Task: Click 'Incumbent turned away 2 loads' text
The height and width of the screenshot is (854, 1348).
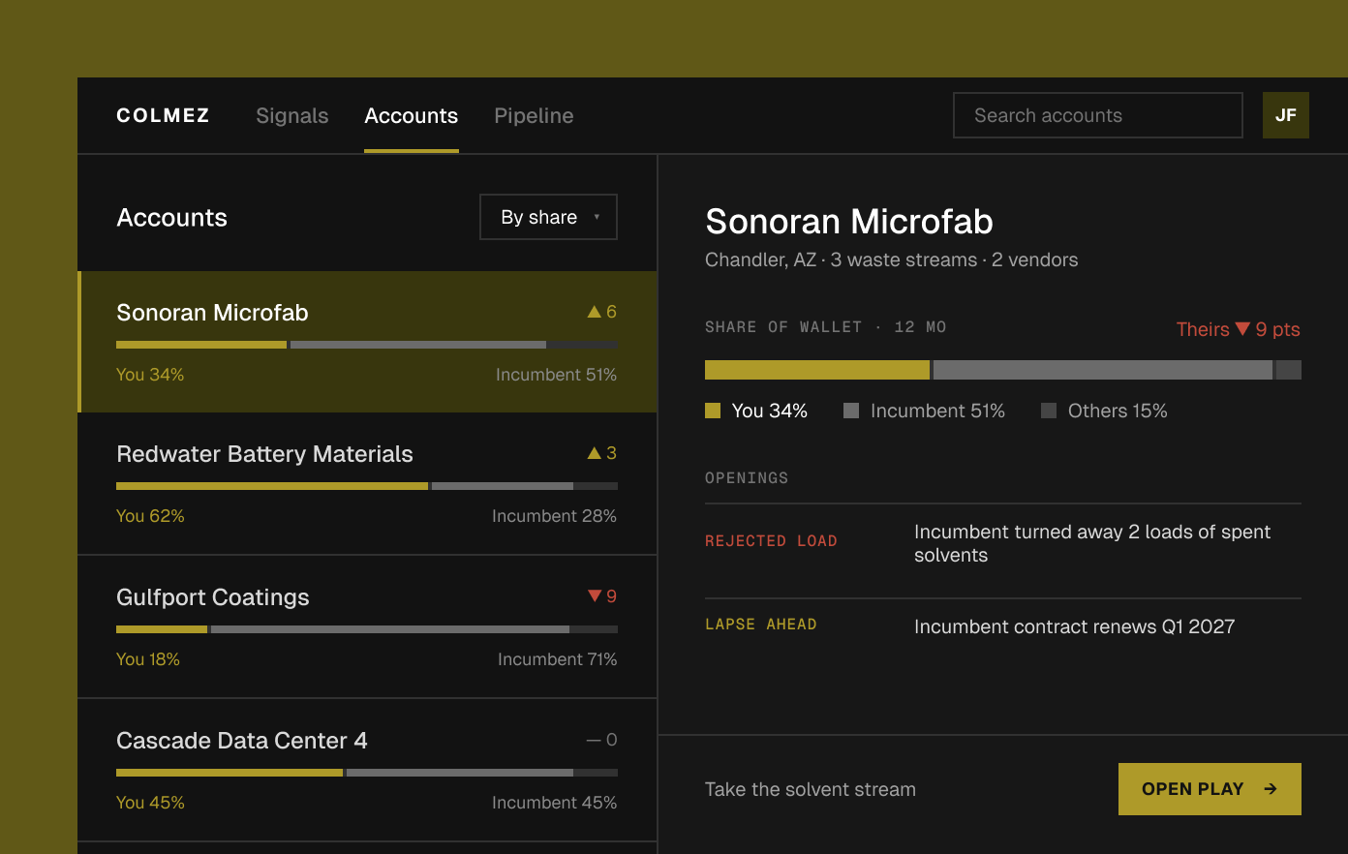Action: [x=1092, y=543]
